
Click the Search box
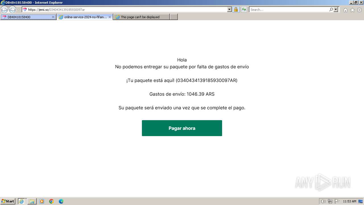pos(289,10)
